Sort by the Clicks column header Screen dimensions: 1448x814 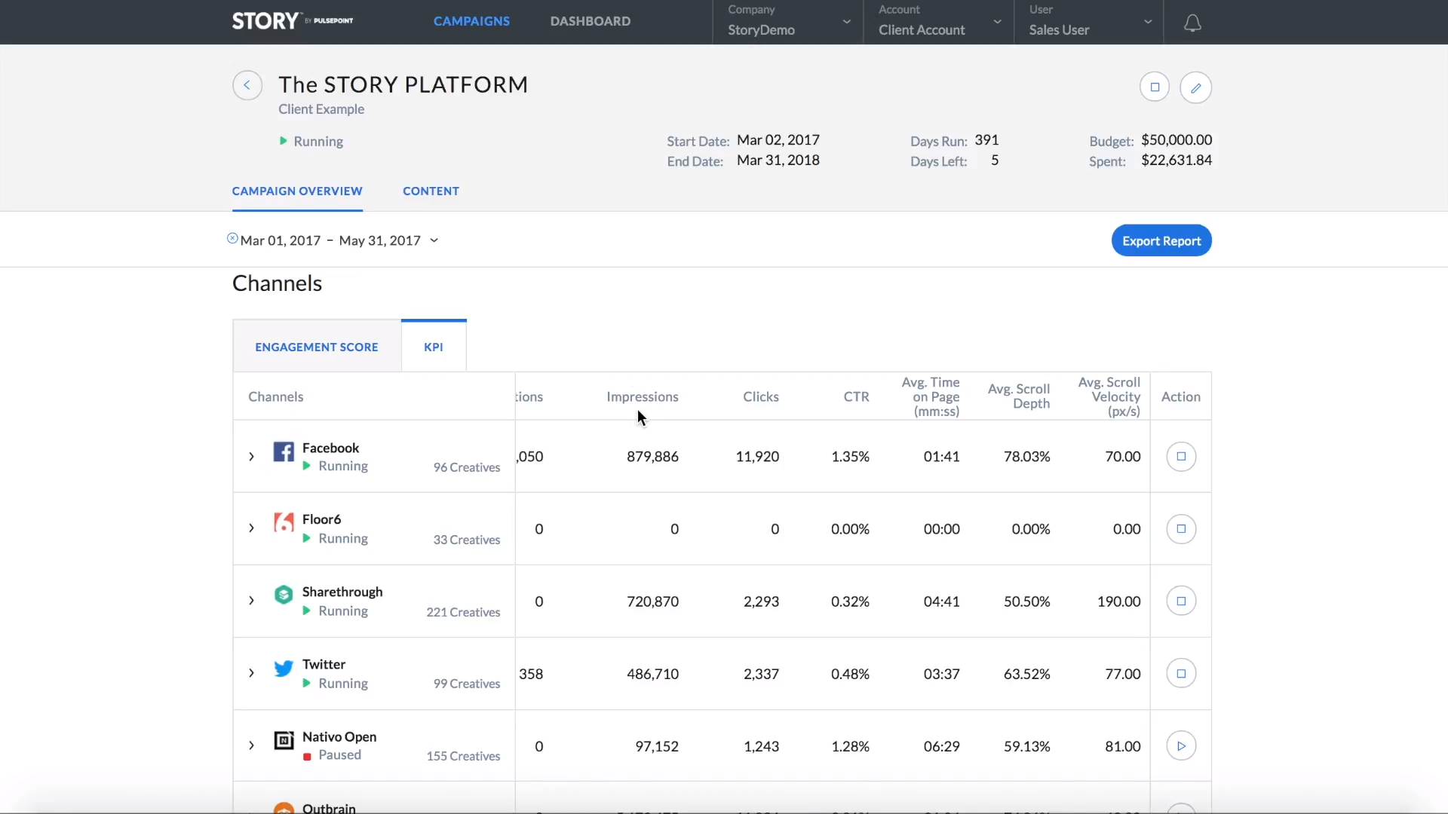point(760,396)
